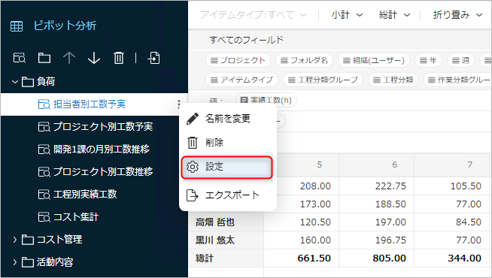Click the trash icon in sidebar toolbar
492x278 pixels.
(x=119, y=58)
